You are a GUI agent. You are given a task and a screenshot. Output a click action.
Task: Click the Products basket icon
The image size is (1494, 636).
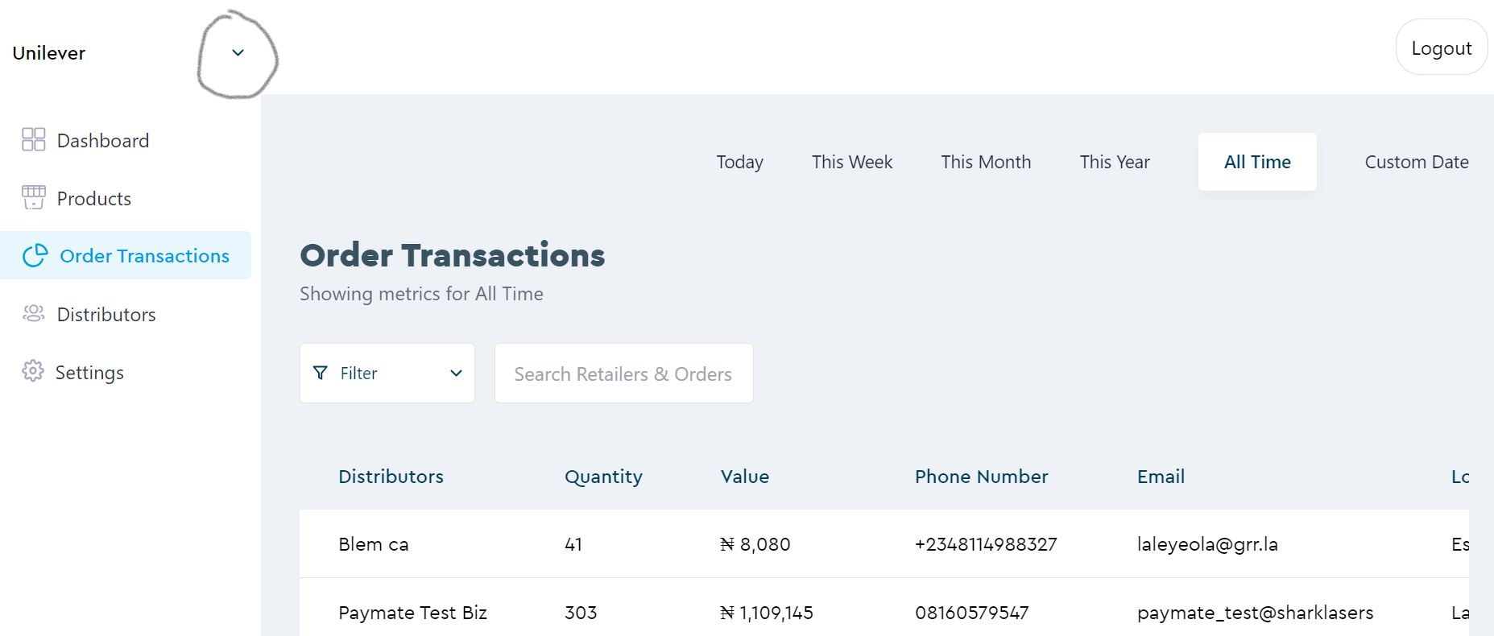[33, 197]
